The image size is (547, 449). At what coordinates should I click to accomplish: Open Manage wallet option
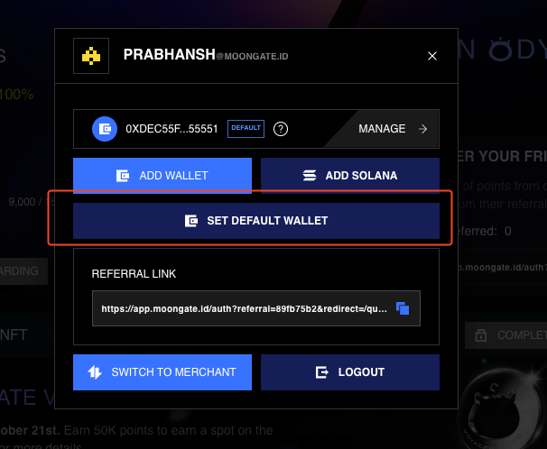coord(382,129)
